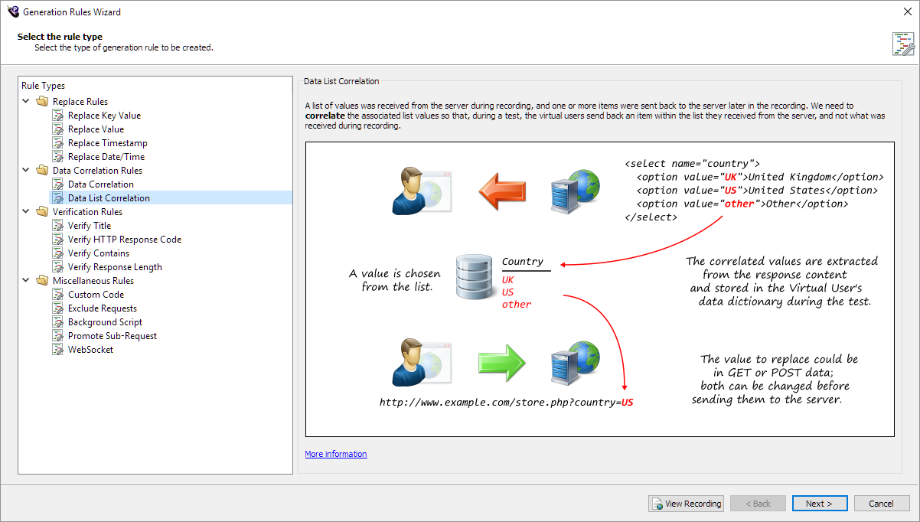Click the Custom Code rule icon

click(57, 295)
